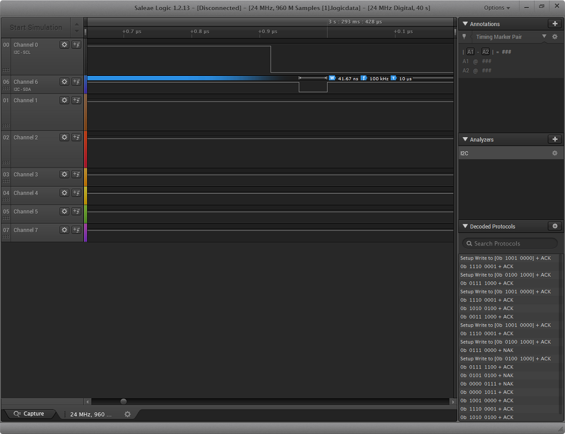Select the 24 MHz, 960 capture tab
This screenshot has height=434, width=565.
point(91,414)
